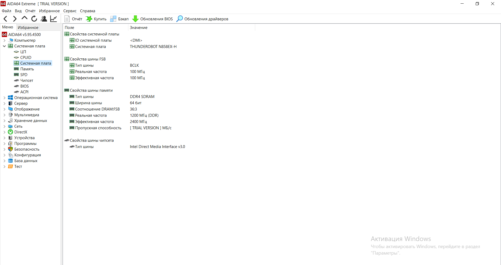Open the user profile toolbar icon

tap(44, 19)
